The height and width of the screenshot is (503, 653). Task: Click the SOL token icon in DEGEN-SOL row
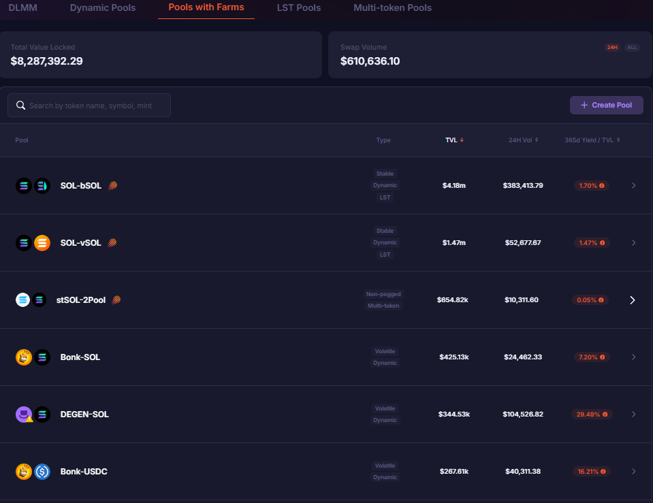pos(42,415)
